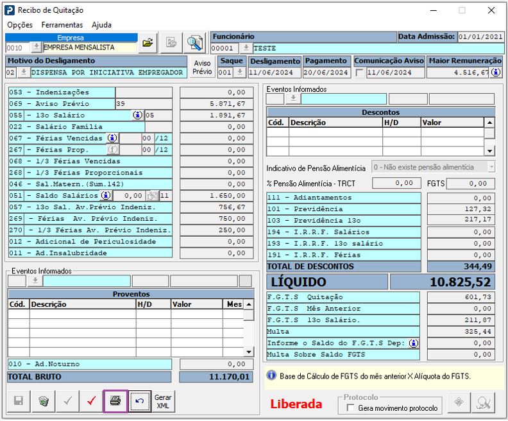Click the P application icon in title bar
Screen dimensions: 508x421
10,10
